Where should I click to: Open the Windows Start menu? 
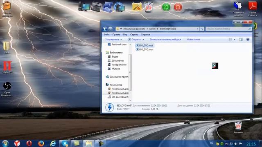click(x=5, y=143)
